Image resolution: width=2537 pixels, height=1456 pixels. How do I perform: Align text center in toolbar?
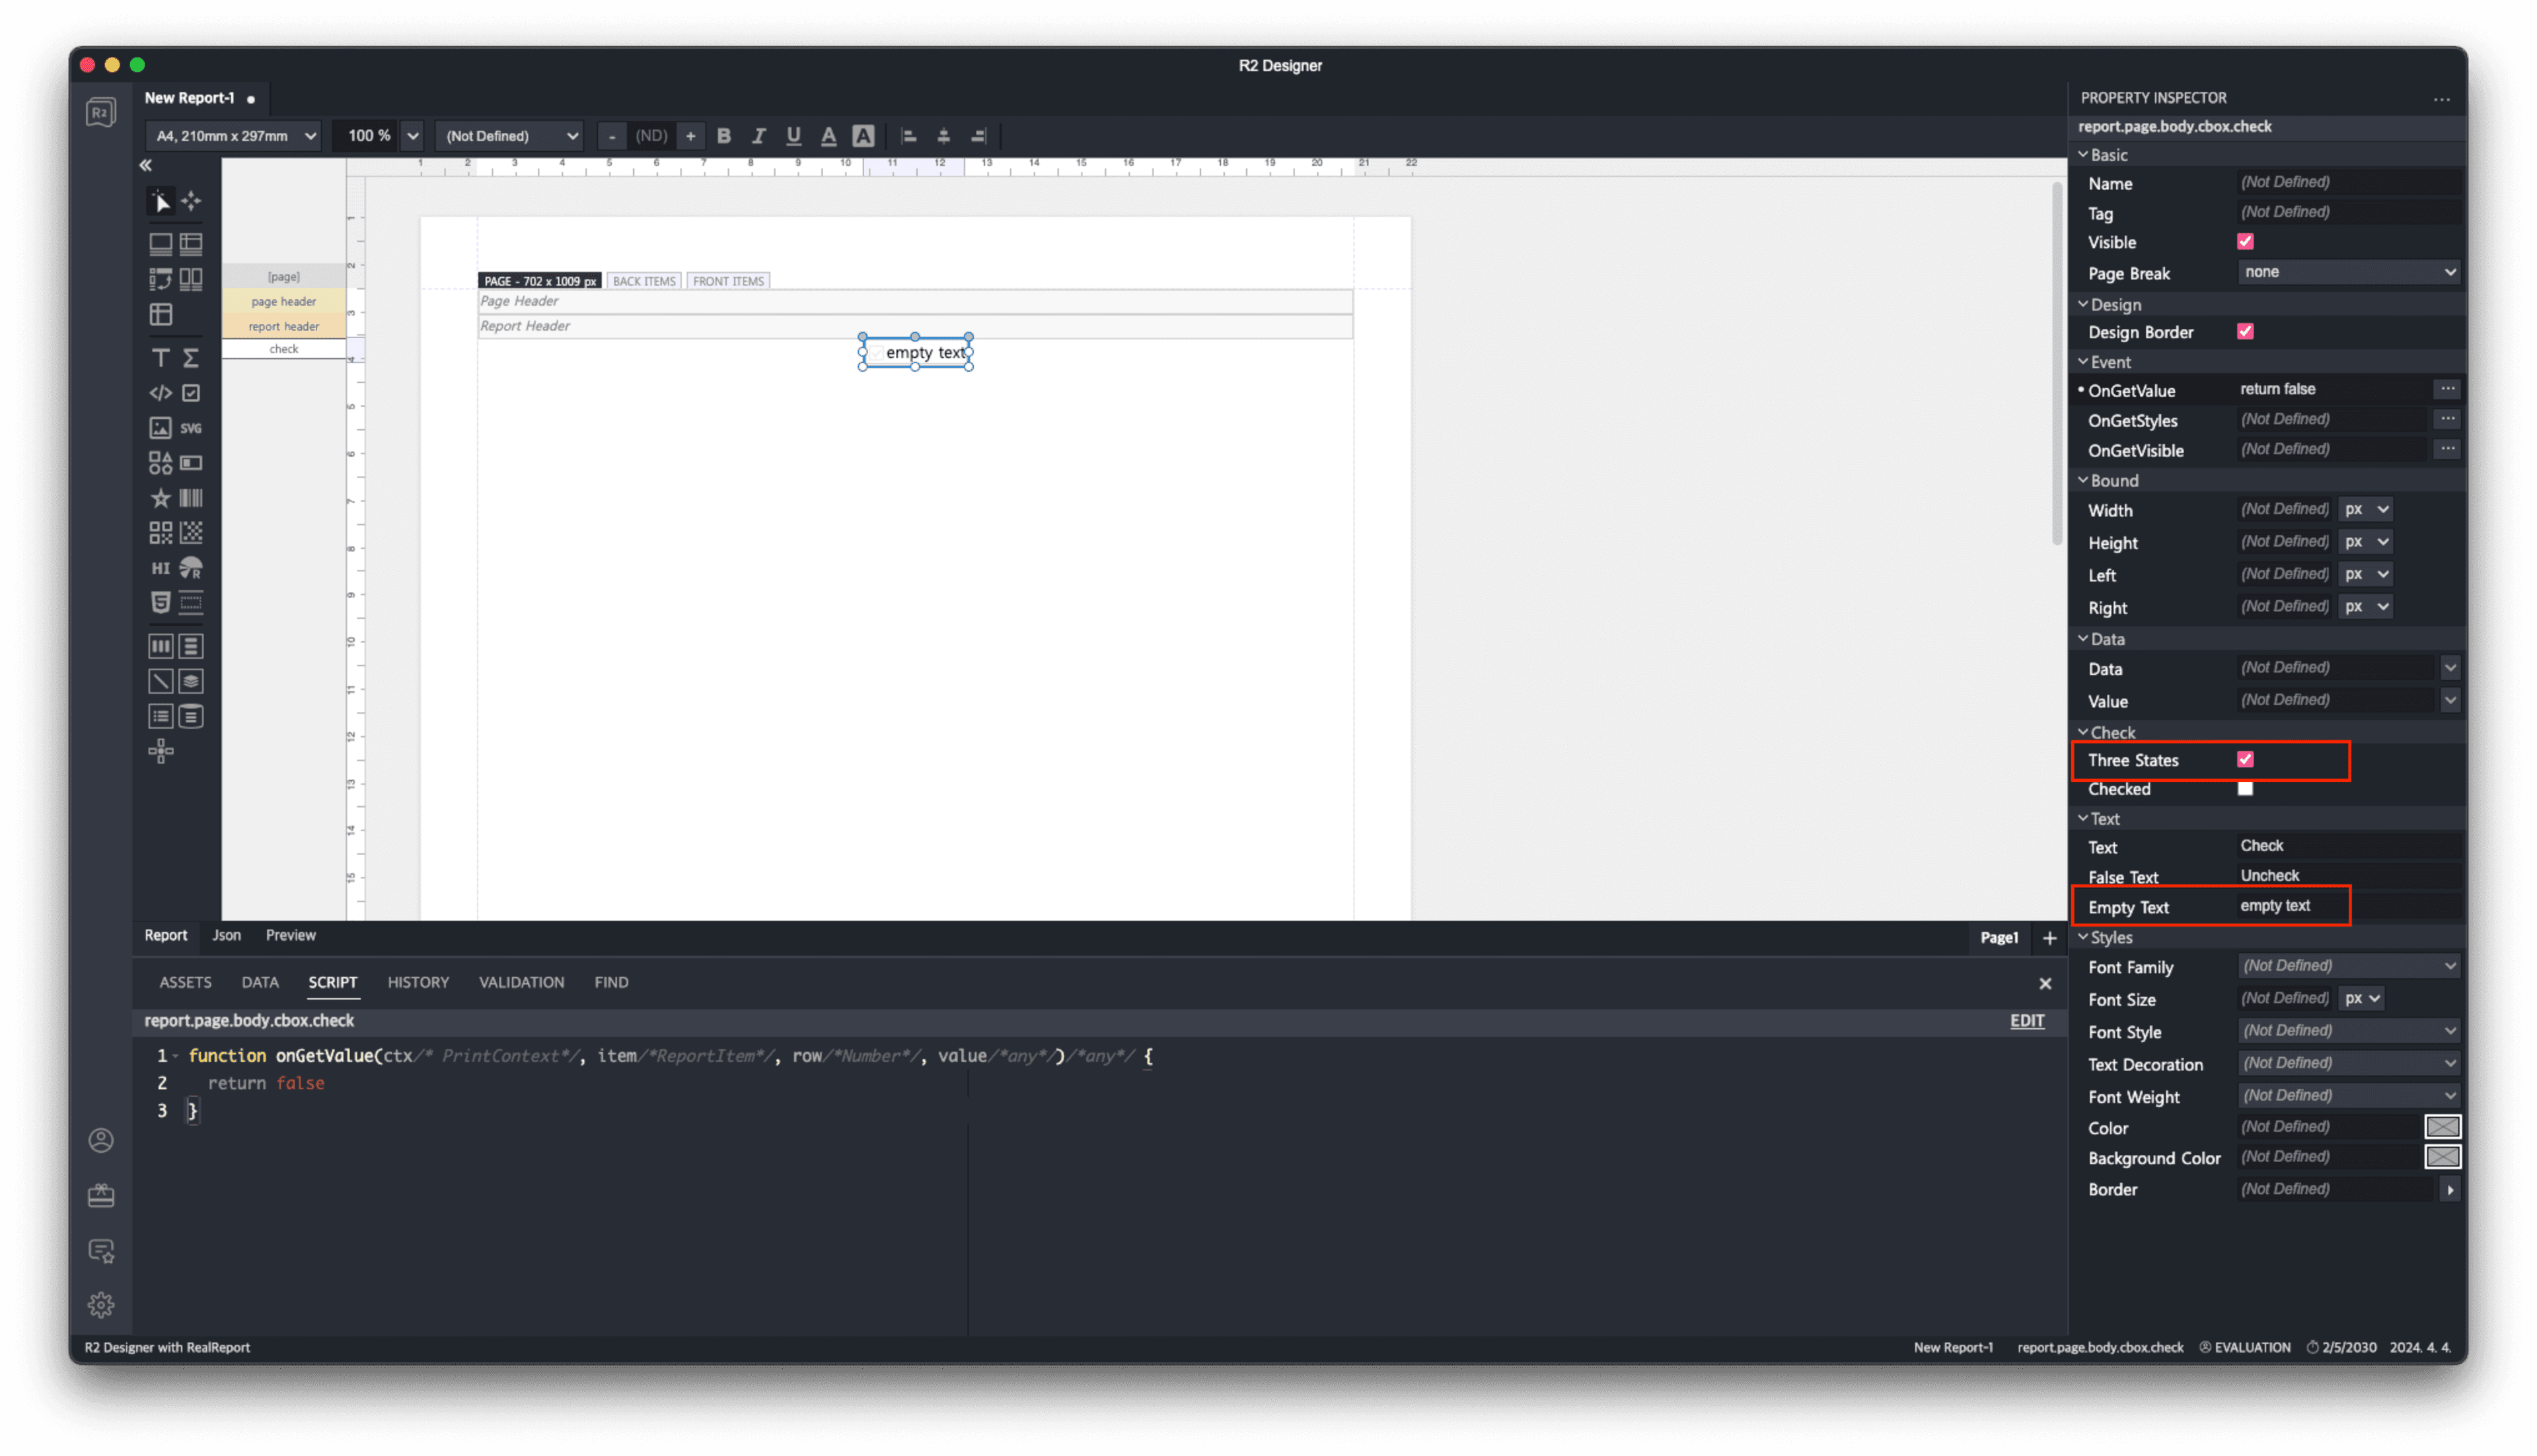[943, 136]
